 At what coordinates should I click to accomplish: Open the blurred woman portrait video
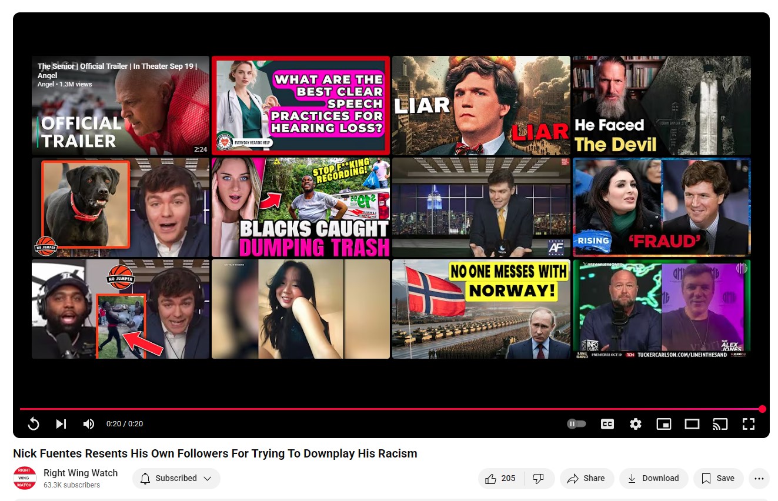coord(300,309)
